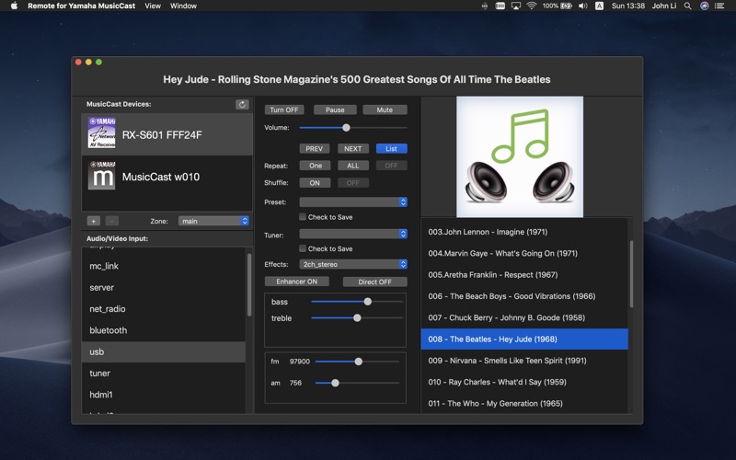Open the Effects dropdown showing 2ch_stereo
Image resolution: width=736 pixels, height=460 pixels.
pos(352,264)
